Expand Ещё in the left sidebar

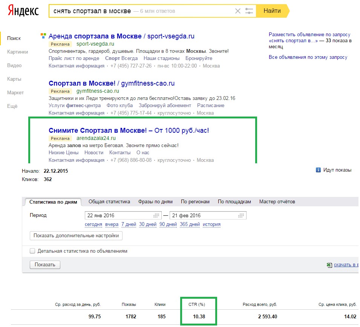tap(12, 106)
